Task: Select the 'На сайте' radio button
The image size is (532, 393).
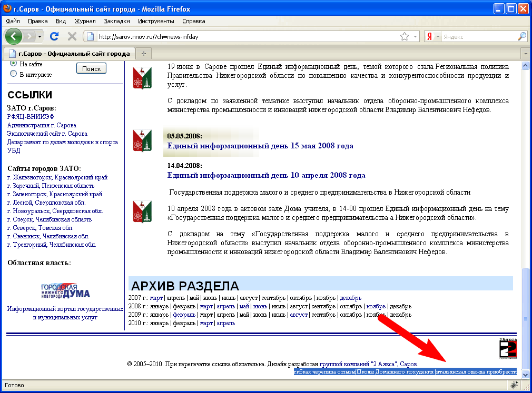Action: tap(14, 64)
